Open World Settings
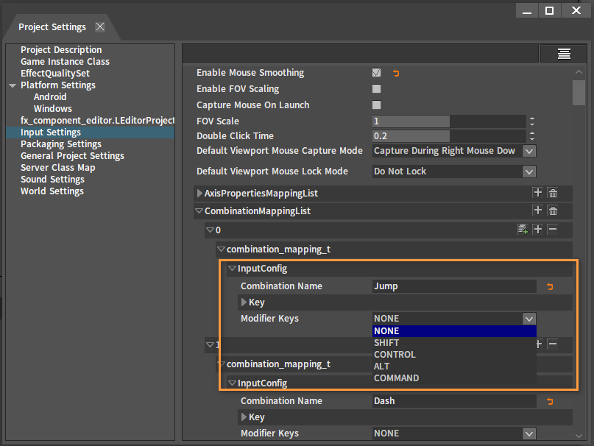The image size is (594, 446). [x=52, y=191]
